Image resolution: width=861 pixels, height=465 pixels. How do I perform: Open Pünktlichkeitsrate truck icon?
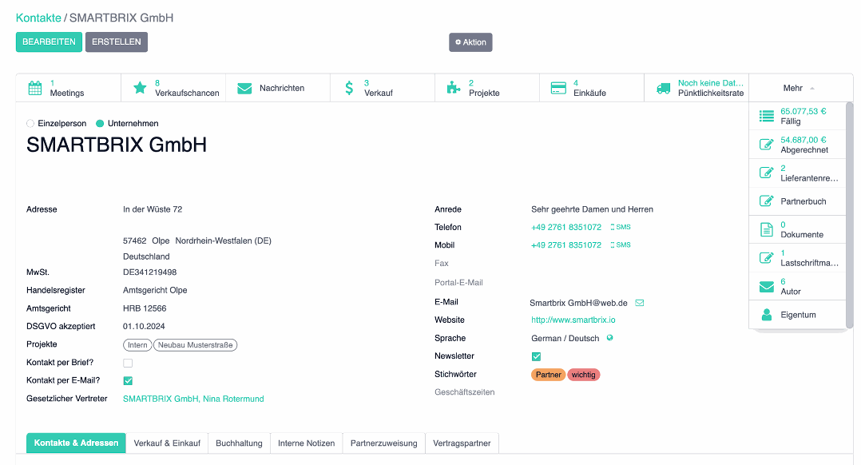(x=663, y=88)
